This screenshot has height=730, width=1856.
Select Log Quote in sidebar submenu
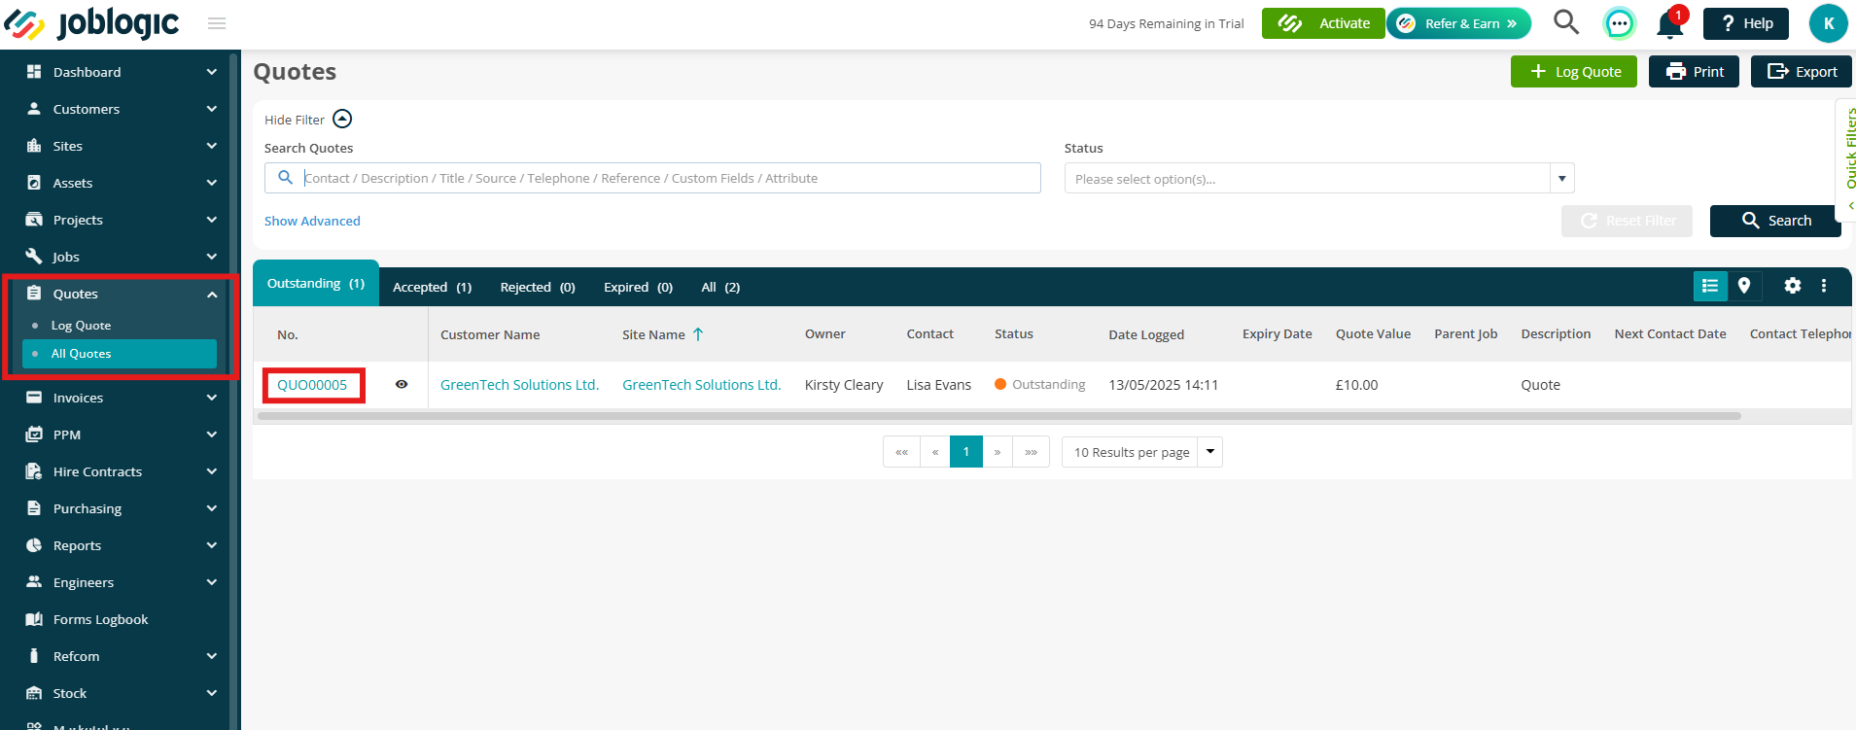click(x=81, y=326)
